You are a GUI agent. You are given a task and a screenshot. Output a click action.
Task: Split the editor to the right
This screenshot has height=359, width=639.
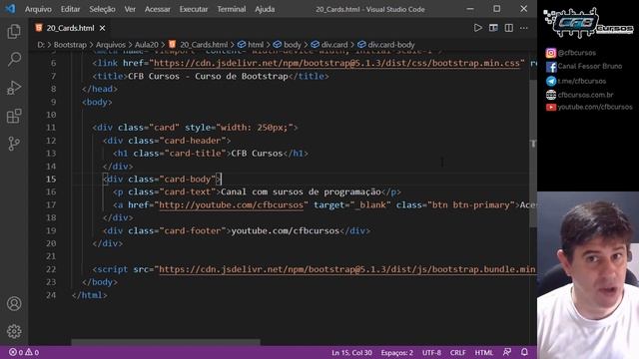(x=508, y=28)
